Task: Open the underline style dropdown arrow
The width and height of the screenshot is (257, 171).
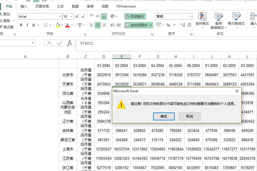Action: pos(38,25)
